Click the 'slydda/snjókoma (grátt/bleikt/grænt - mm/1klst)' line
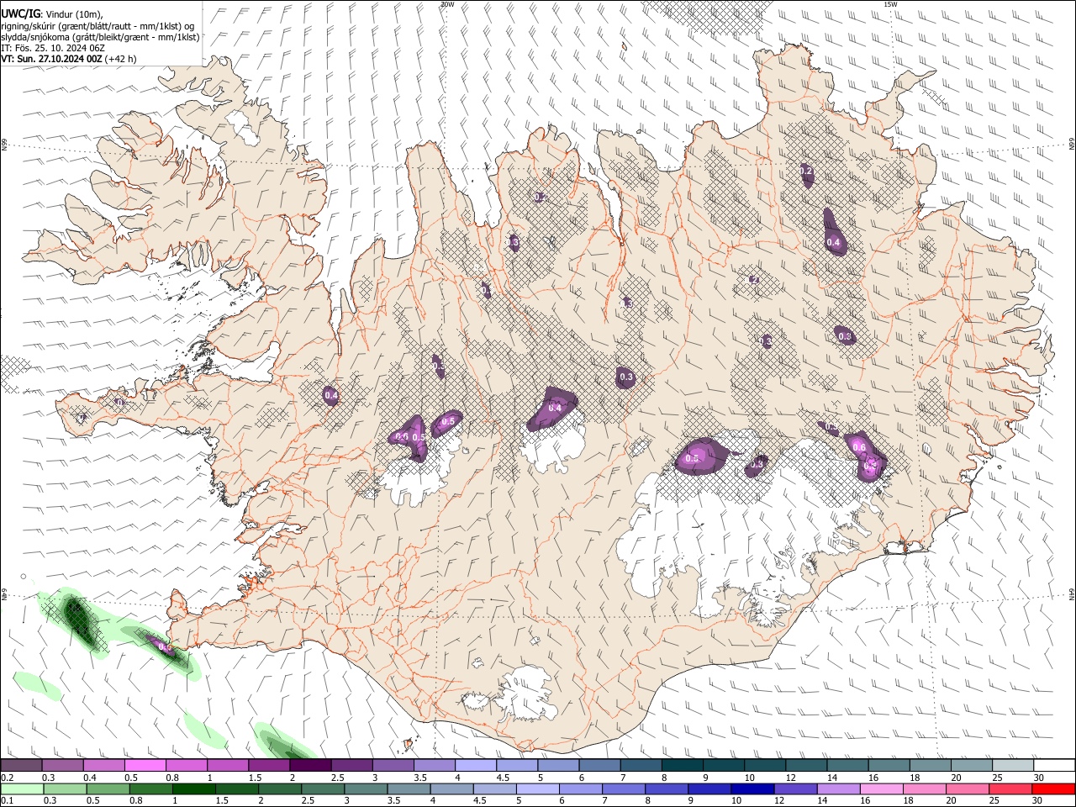 [100, 36]
